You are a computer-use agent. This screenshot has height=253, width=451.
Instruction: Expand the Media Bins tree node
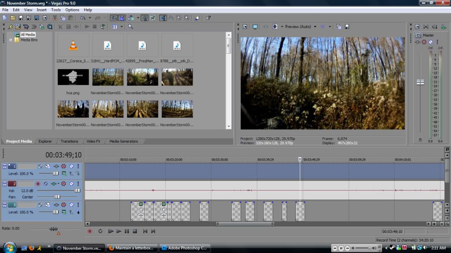[x=11, y=40]
